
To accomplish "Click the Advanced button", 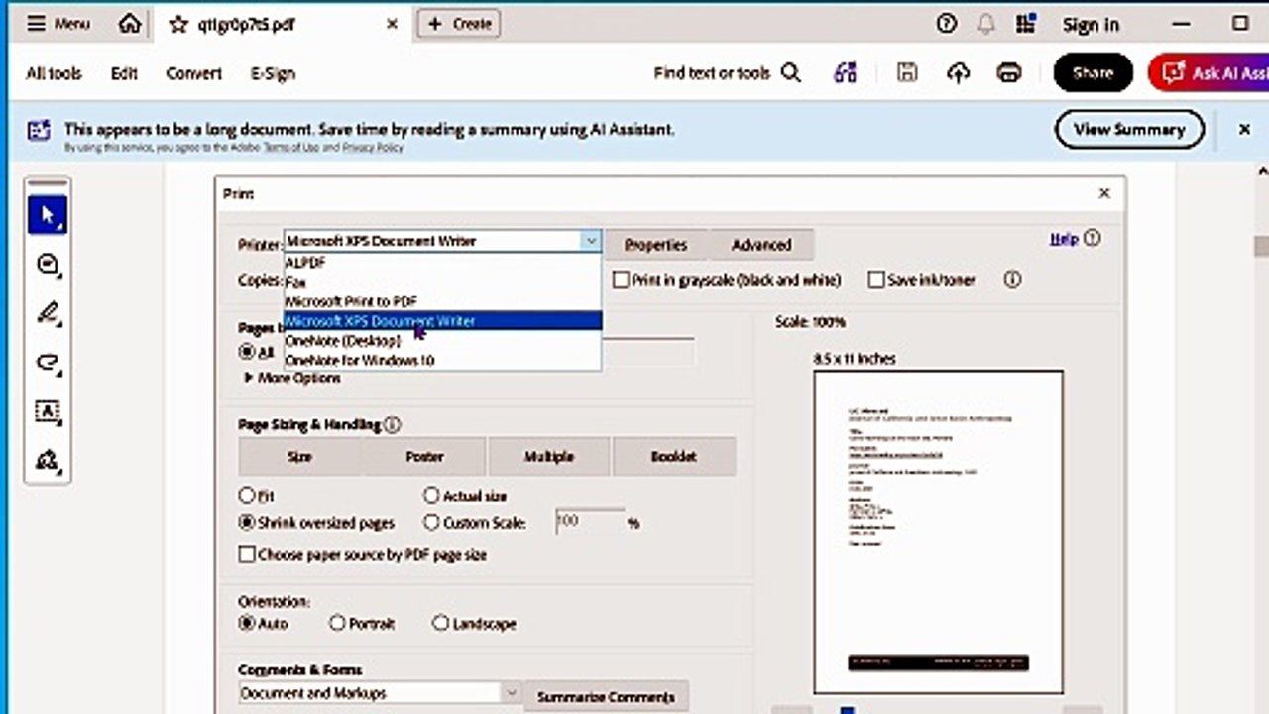I will pos(761,245).
